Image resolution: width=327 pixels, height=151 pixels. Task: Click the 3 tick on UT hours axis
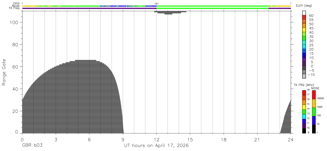[56, 140]
